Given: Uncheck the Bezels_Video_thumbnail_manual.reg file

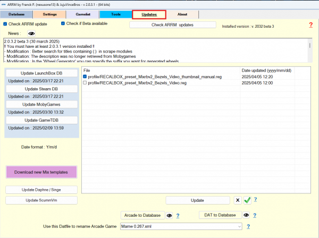Looking at the screenshot, I should tap(85, 76).
